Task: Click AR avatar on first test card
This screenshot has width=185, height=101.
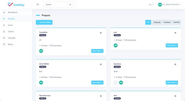Action: 116,45
